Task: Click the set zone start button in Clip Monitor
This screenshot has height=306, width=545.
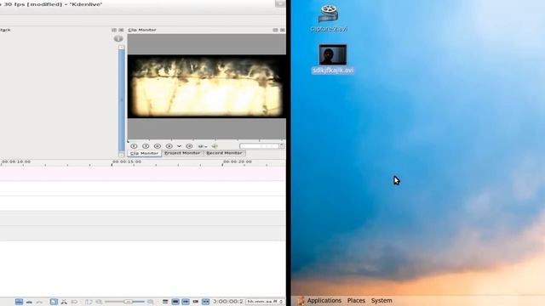Action: (x=134, y=146)
